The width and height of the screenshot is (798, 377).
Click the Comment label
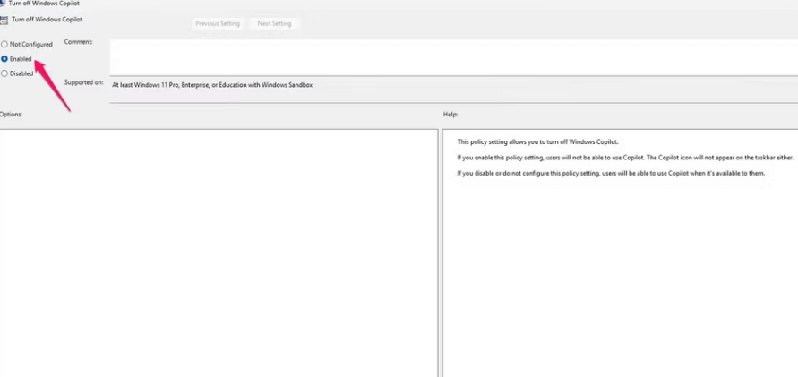click(x=79, y=42)
